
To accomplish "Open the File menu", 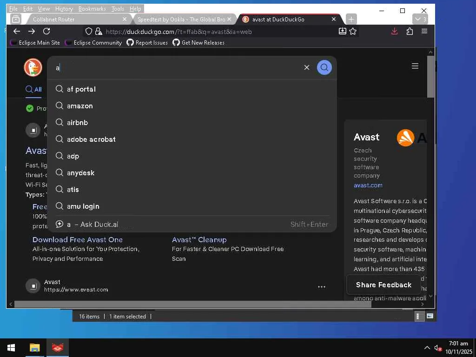I will click(x=13, y=9).
